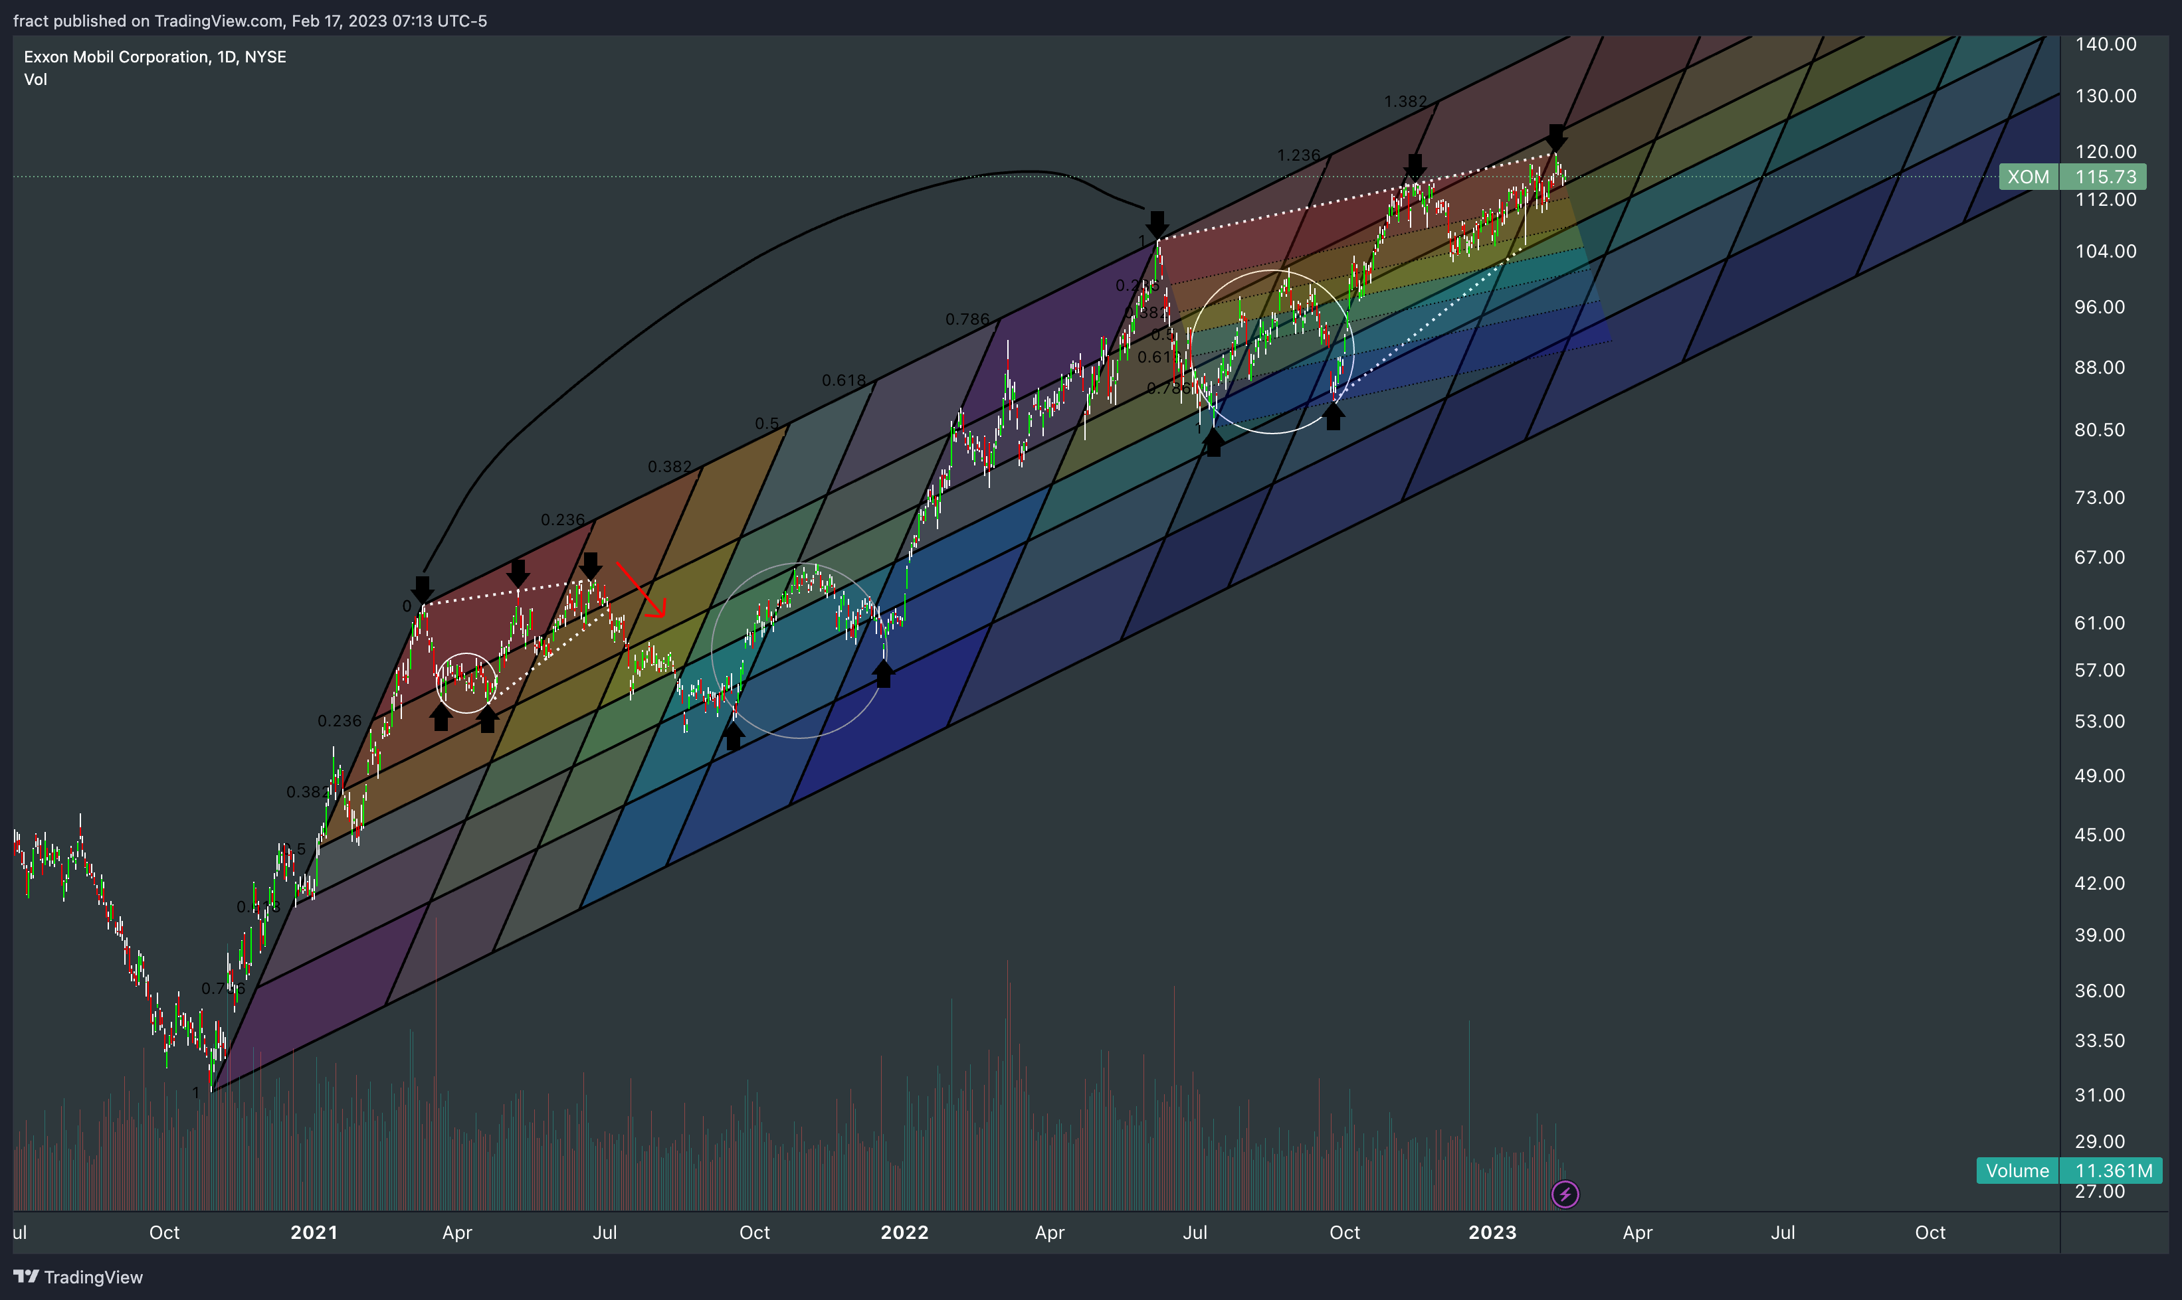The height and width of the screenshot is (1300, 2182).
Task: Click the purple lightning bolt icon
Action: click(x=1565, y=1193)
